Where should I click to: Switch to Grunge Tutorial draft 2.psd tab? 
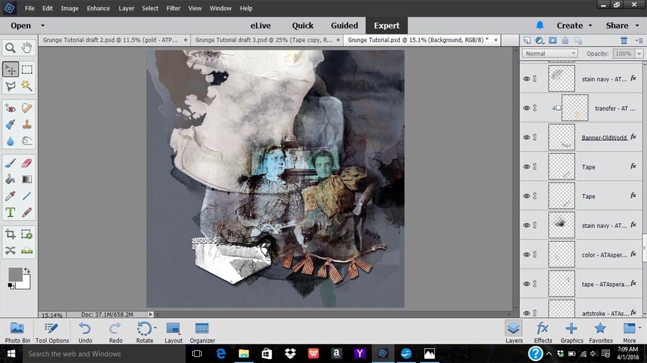pyautogui.click(x=110, y=40)
